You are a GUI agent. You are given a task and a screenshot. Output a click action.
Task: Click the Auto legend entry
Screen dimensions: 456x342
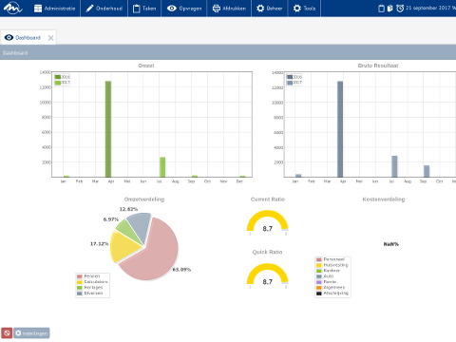point(325,276)
